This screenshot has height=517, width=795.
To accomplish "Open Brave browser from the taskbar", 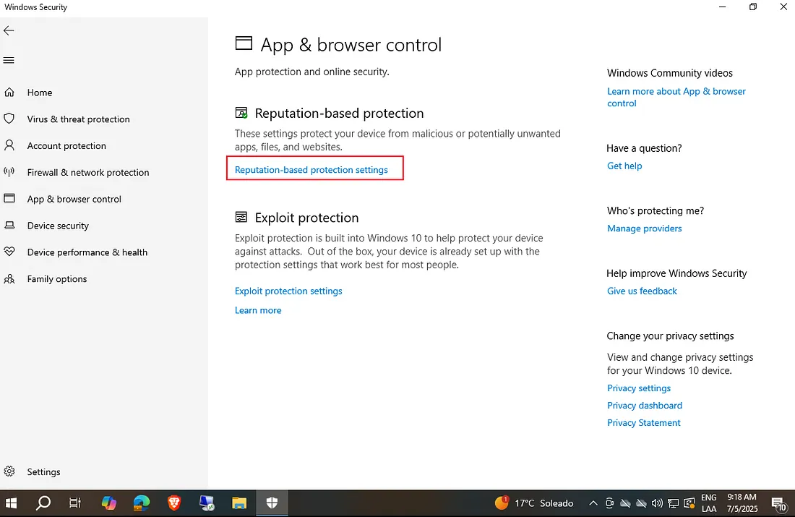I will [x=174, y=503].
